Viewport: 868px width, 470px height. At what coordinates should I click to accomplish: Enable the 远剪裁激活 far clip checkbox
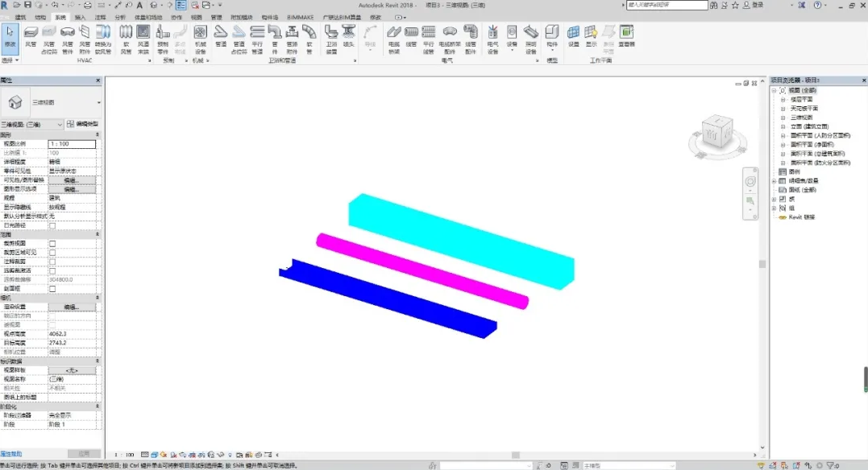tap(52, 271)
